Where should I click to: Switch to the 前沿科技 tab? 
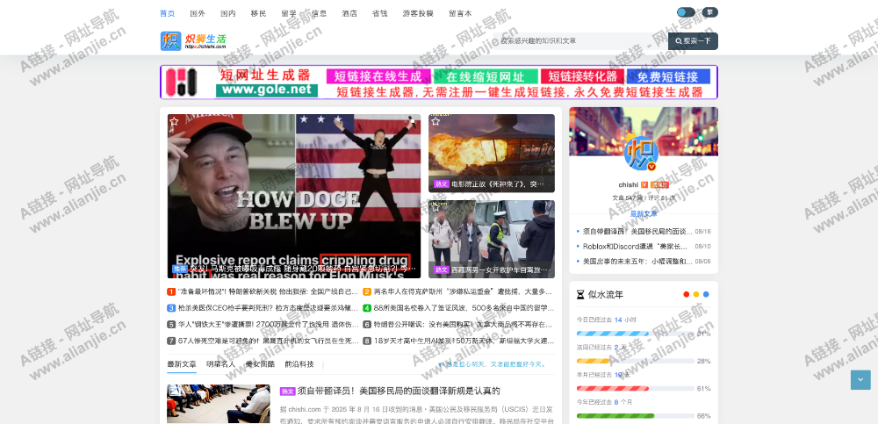click(299, 363)
